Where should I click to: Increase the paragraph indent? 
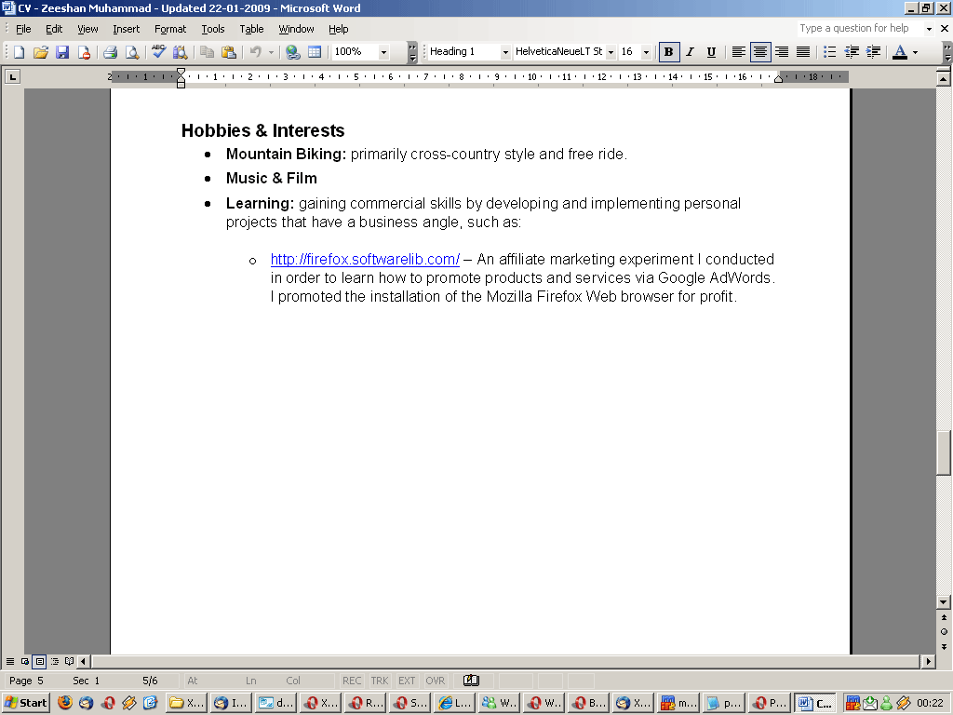pos(873,52)
